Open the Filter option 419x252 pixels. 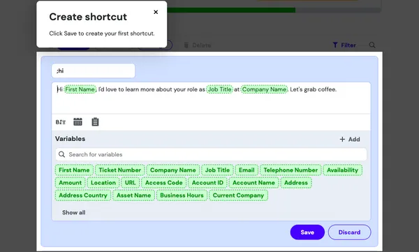(344, 45)
